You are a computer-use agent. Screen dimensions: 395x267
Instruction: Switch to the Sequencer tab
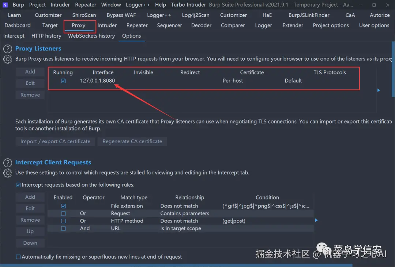click(x=170, y=26)
